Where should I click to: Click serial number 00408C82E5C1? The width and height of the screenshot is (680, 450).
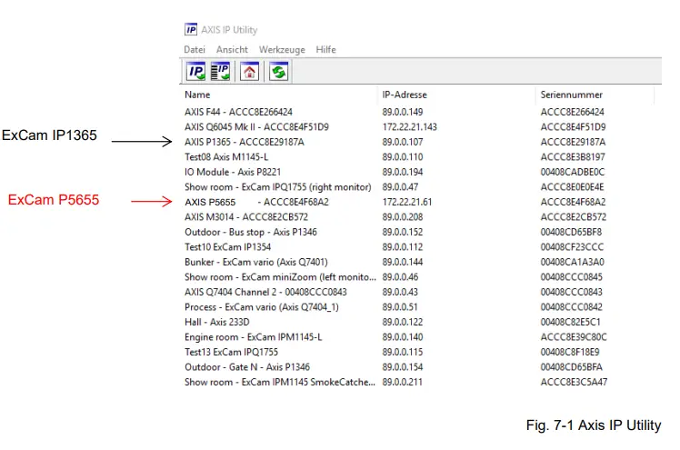[570, 322]
